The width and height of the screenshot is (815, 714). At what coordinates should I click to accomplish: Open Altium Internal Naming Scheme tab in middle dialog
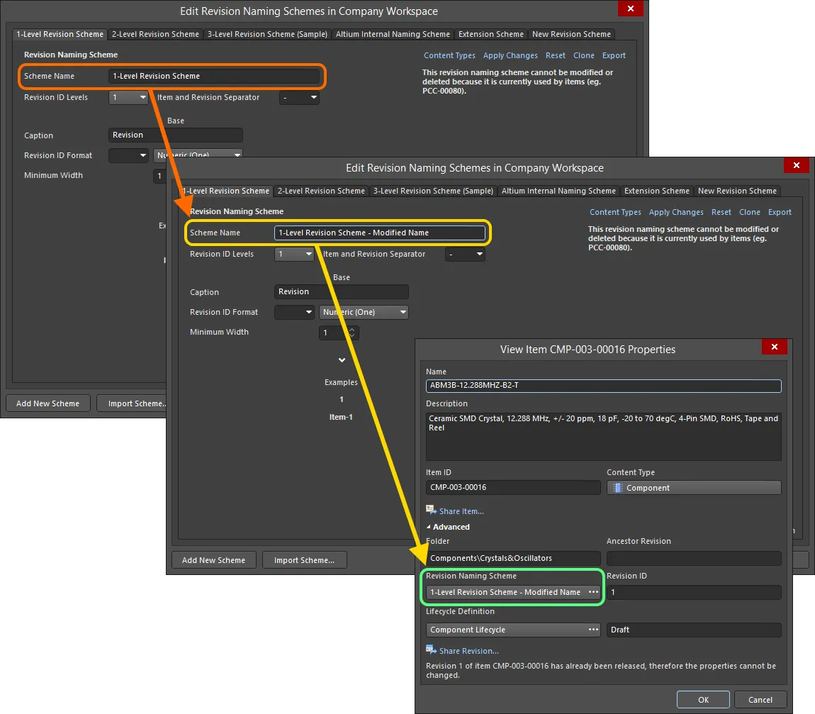[x=558, y=191]
